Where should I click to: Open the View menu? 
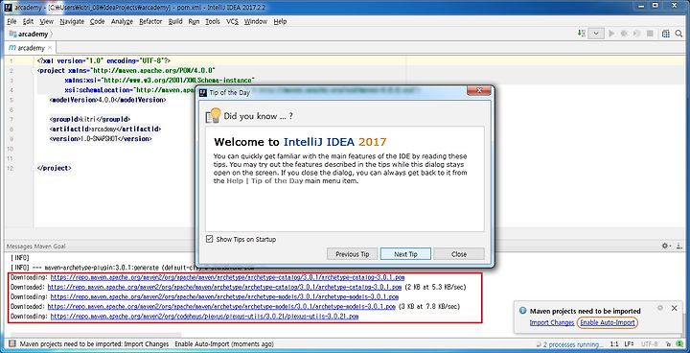(x=46, y=21)
